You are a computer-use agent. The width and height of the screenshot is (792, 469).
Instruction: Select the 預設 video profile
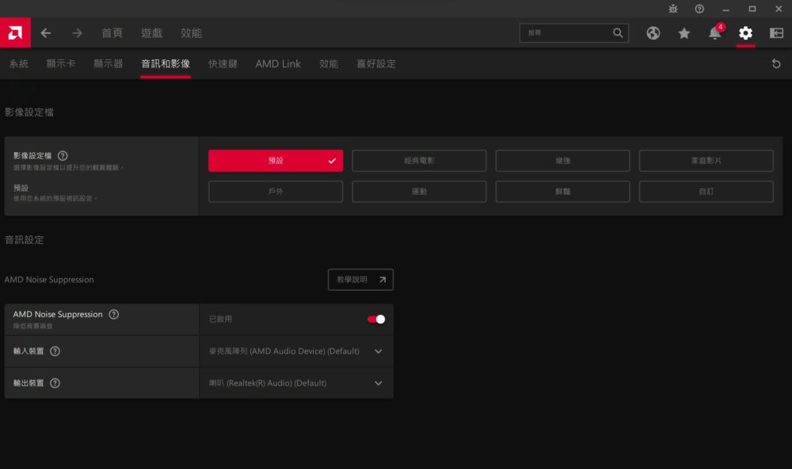[x=276, y=161]
